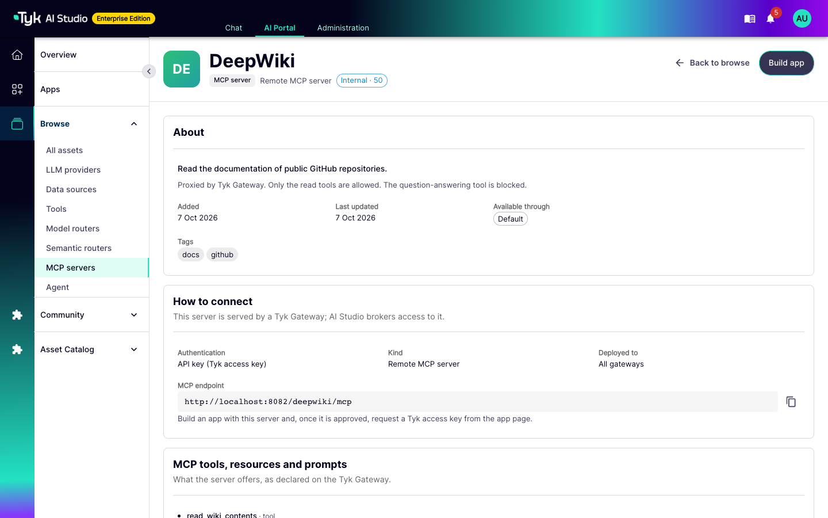The image size is (828, 518).
Task: Expand the Asset Catalog section
Action: pyautogui.click(x=134, y=349)
